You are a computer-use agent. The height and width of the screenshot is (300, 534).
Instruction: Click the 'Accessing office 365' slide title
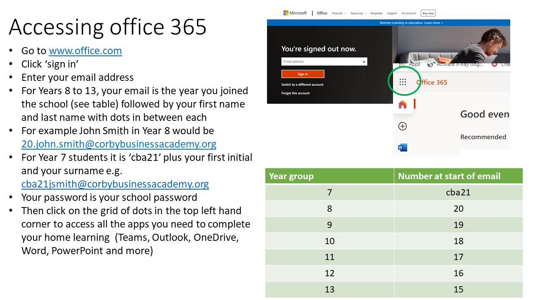(x=108, y=27)
